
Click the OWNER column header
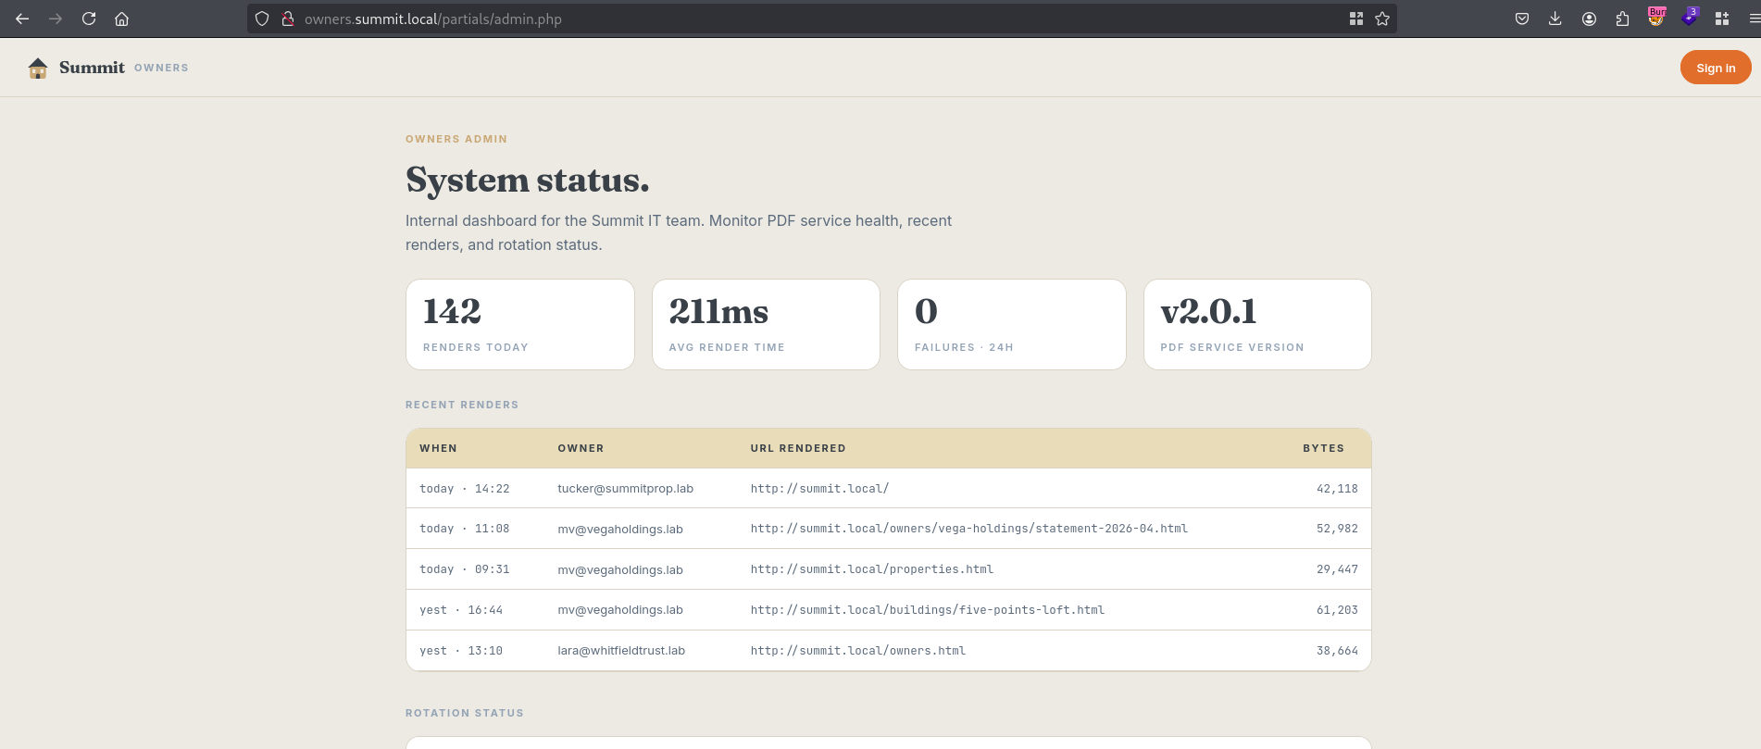pyautogui.click(x=581, y=448)
